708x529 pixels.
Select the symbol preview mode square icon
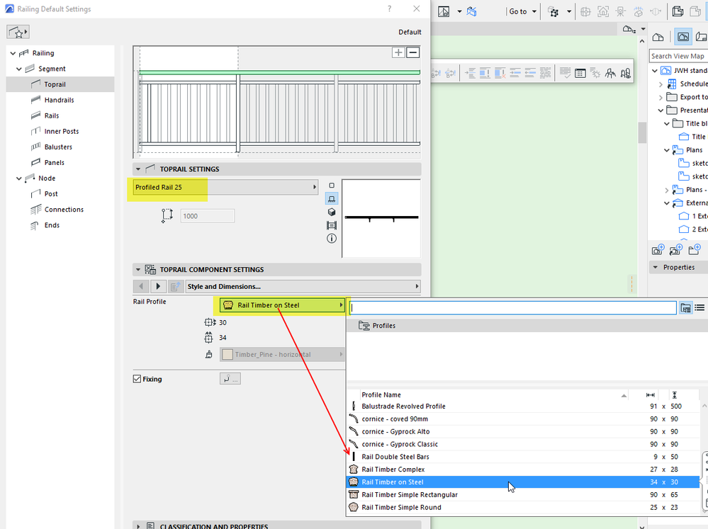coord(332,186)
